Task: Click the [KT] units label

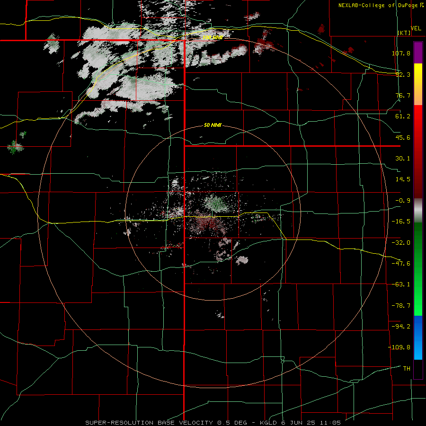Action: (x=404, y=33)
